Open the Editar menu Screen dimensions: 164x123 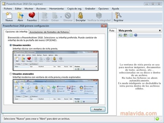(18, 9)
